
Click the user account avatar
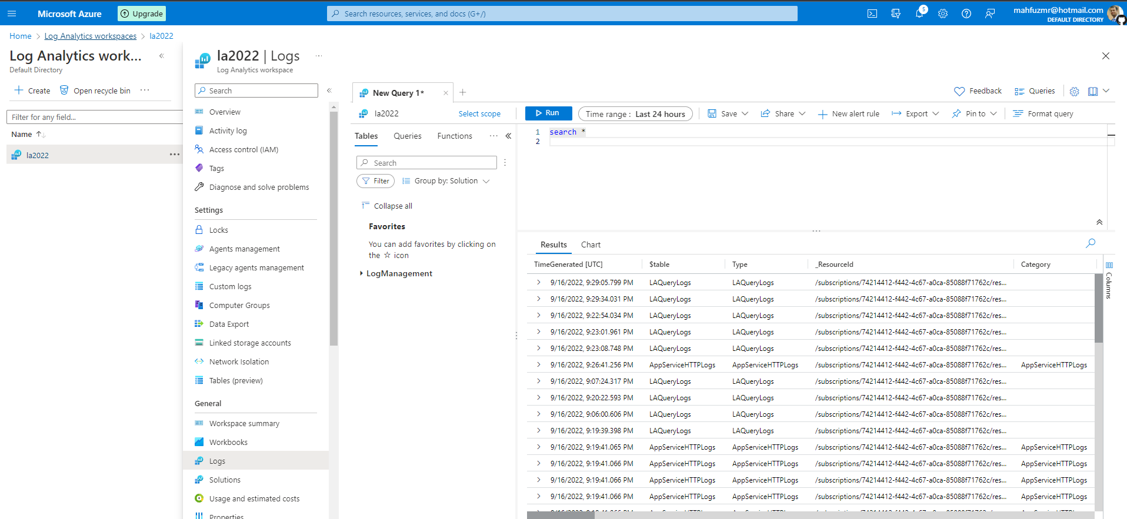[x=1115, y=14]
